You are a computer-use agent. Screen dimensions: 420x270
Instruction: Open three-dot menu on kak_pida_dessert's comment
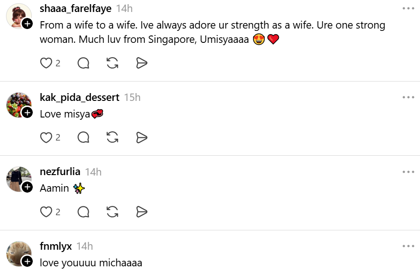[408, 97]
